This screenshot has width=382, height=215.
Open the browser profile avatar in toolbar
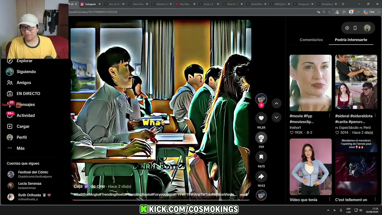[351, 12]
